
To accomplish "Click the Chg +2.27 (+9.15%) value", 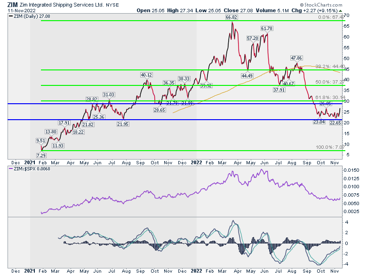I will [314, 10].
